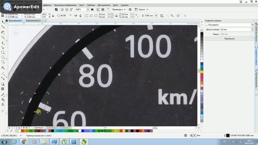Select the Pick tool in toolbox
Viewport: 258px width, 145px height.
pos(3,22)
